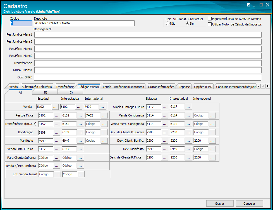273x210 pixels.
Task: Click the Gravar button
Action: [x=220, y=204]
